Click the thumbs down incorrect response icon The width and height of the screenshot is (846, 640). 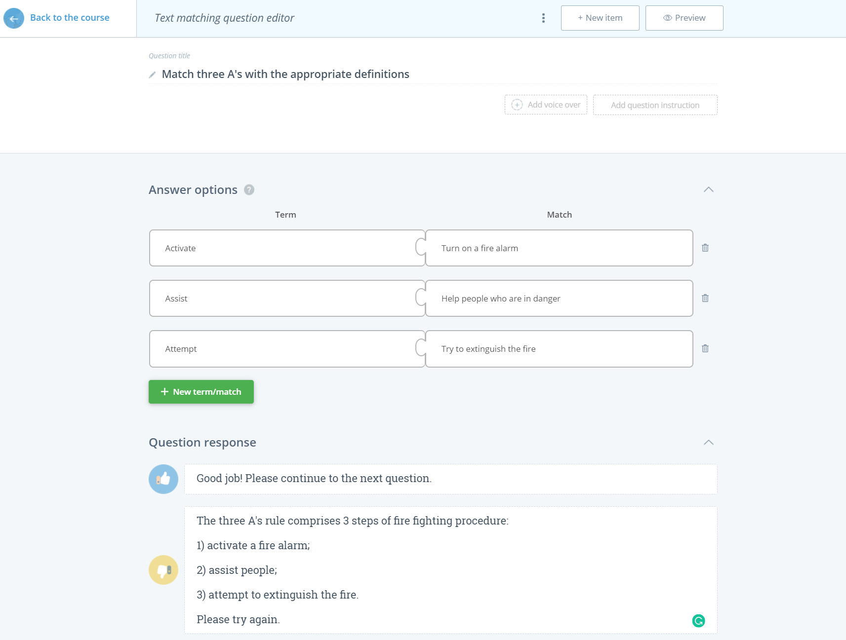163,570
